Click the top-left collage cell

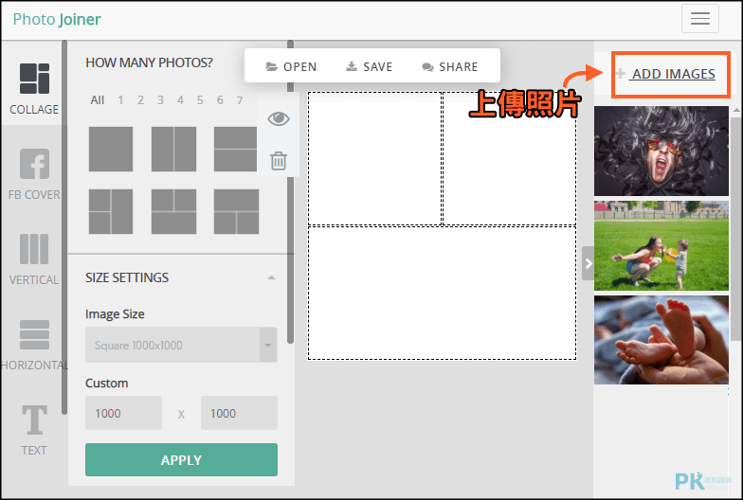pos(375,158)
